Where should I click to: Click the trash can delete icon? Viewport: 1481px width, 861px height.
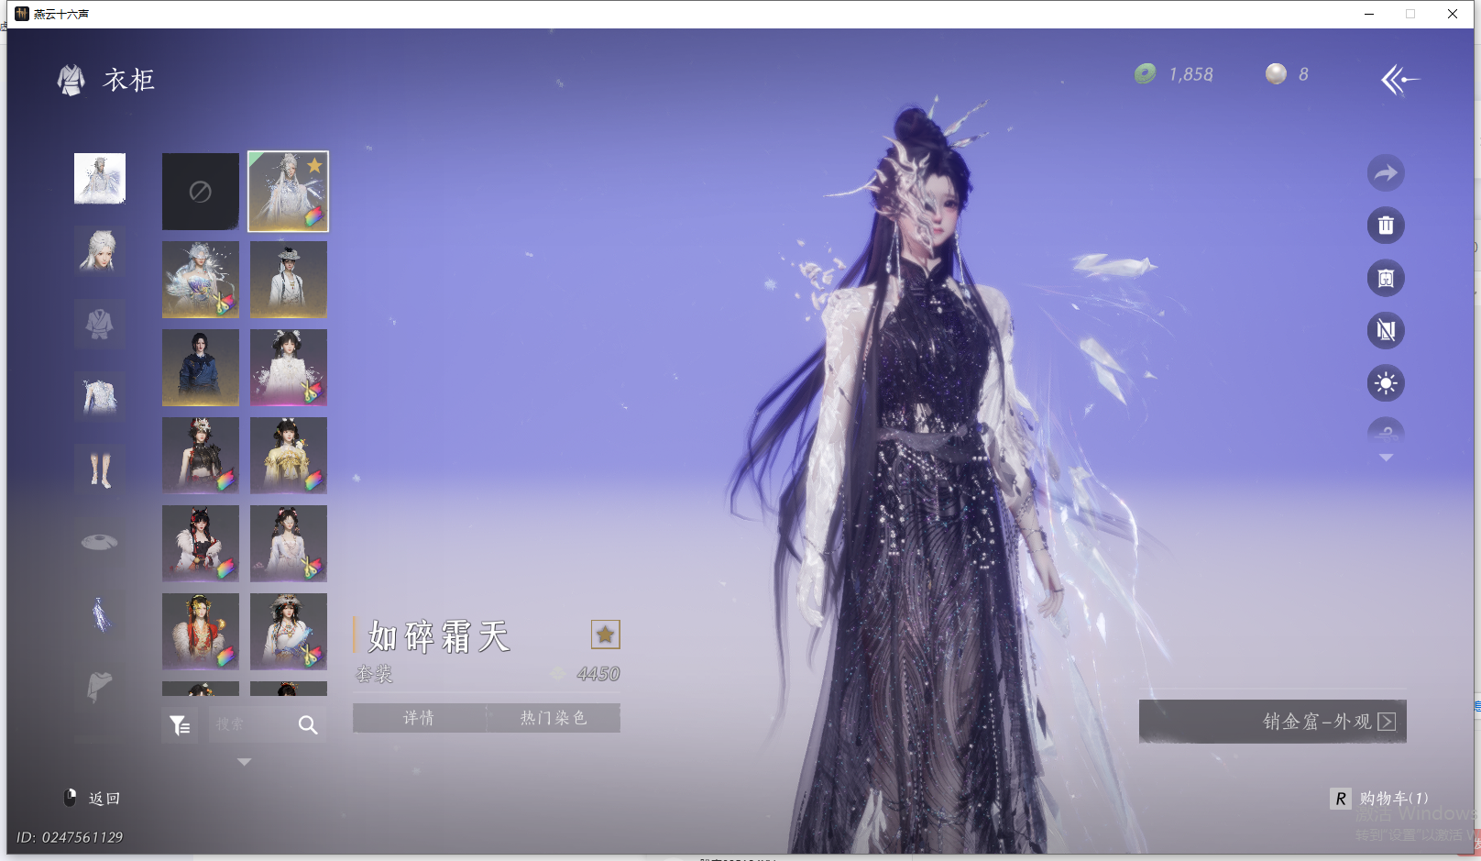pos(1386,226)
